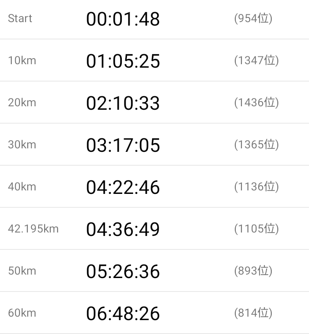The image size is (309, 334).
Task: Tap the 1105位 rank entry
Action: pyautogui.click(x=256, y=229)
